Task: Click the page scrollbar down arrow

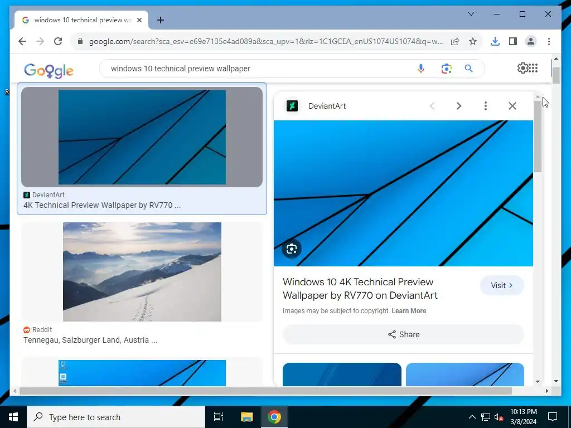Action: pyautogui.click(x=556, y=381)
